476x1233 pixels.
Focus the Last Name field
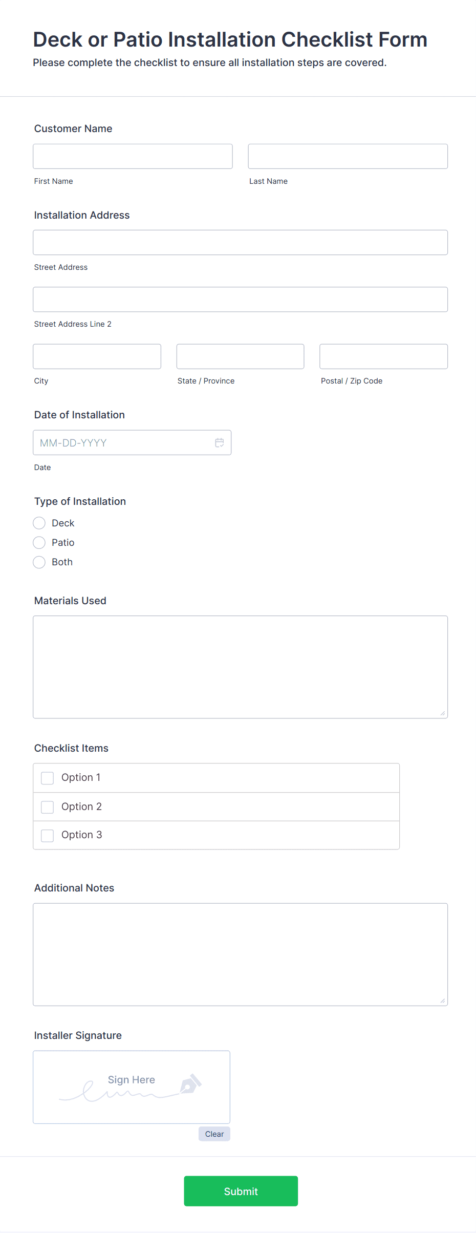pyautogui.click(x=348, y=156)
